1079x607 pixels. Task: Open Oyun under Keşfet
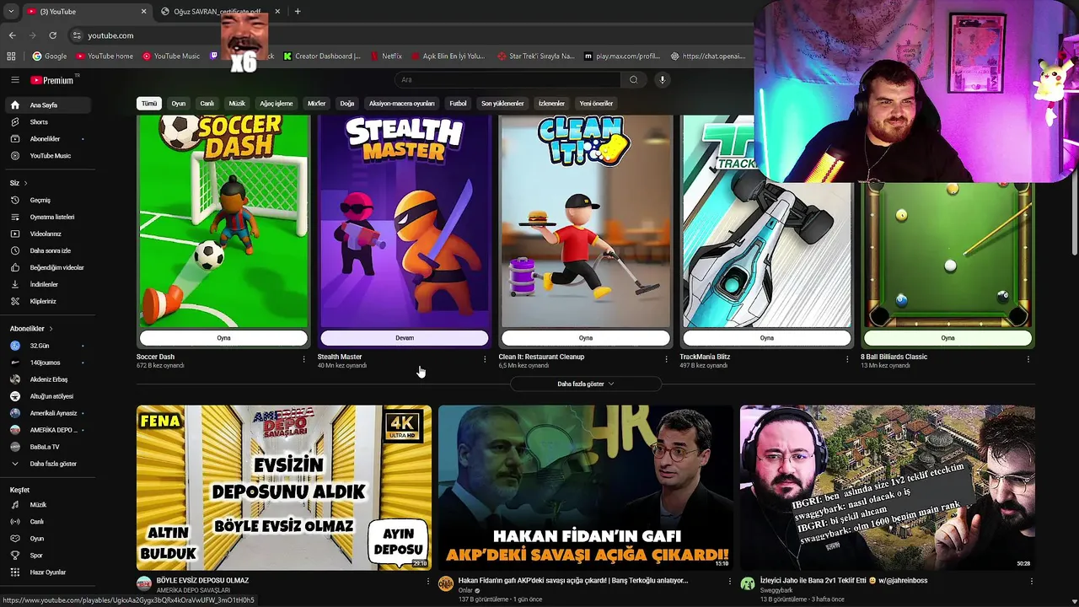[48, 539]
